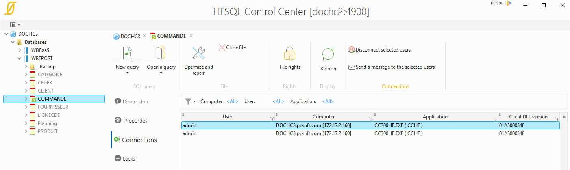The image size is (570, 170).
Task: Open the table options menu icon
Action: 564,116
